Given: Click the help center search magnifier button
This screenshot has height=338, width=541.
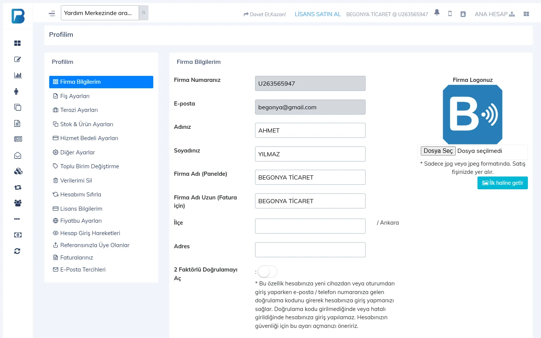Looking at the screenshot, I should pos(144,13).
